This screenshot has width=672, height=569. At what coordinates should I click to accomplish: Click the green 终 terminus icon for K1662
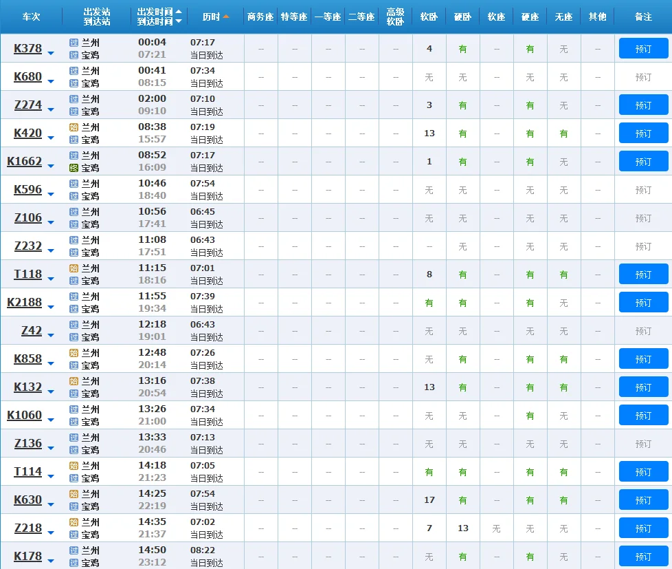[x=74, y=168]
